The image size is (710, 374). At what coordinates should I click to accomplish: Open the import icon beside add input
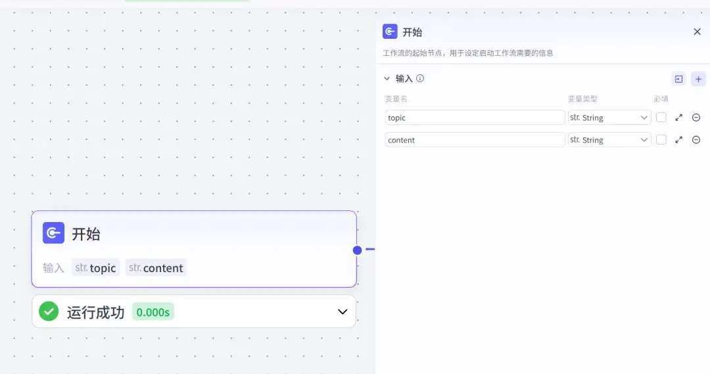[678, 80]
